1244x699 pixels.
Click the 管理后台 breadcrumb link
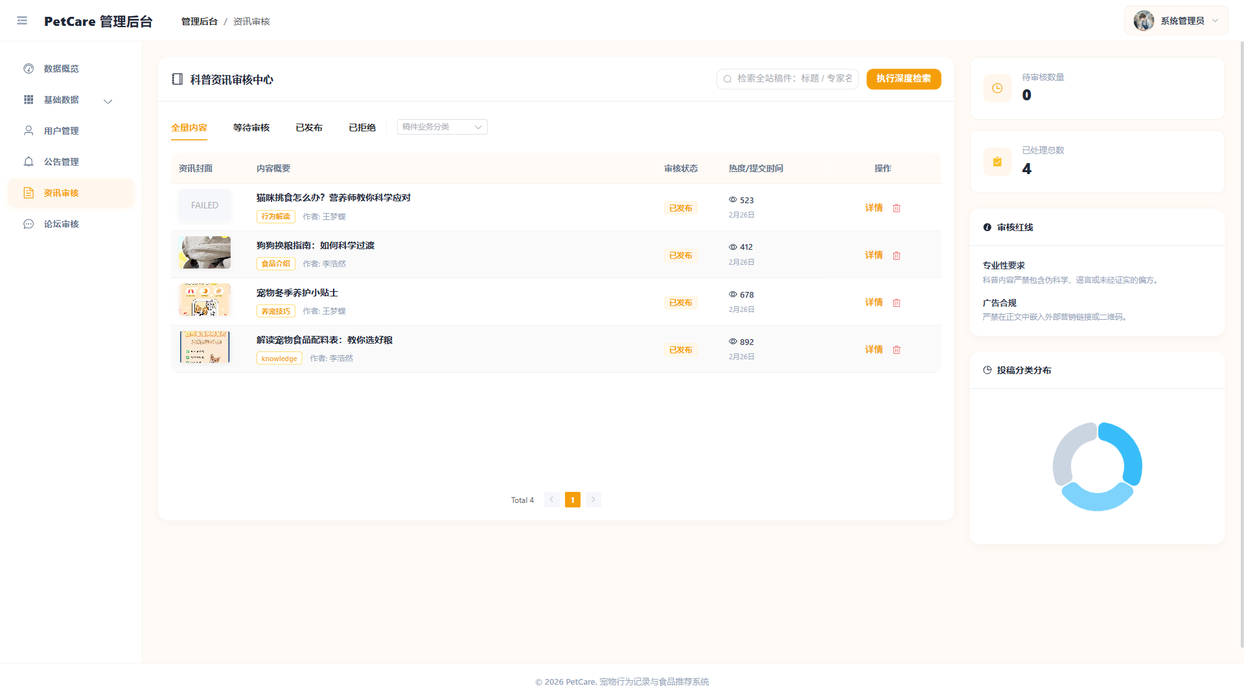pos(200,21)
